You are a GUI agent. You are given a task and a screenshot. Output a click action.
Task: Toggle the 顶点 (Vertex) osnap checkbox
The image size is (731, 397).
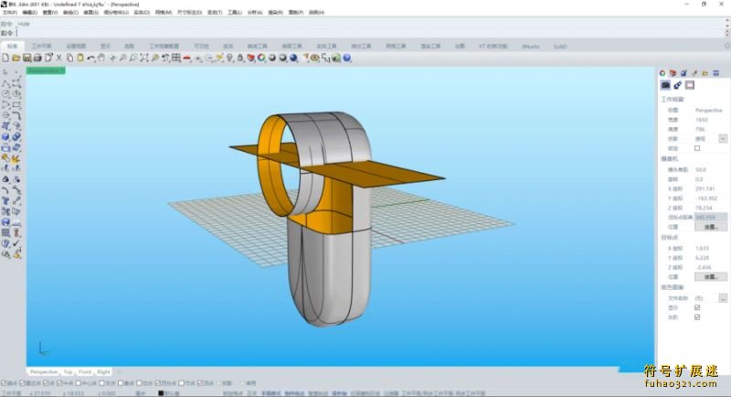coord(199,383)
